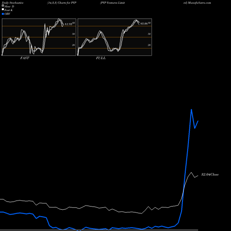Screen dimensions: 231x231
Task: Select the '(14,3,3) Charts for PVP' text
Action: [62, 3]
